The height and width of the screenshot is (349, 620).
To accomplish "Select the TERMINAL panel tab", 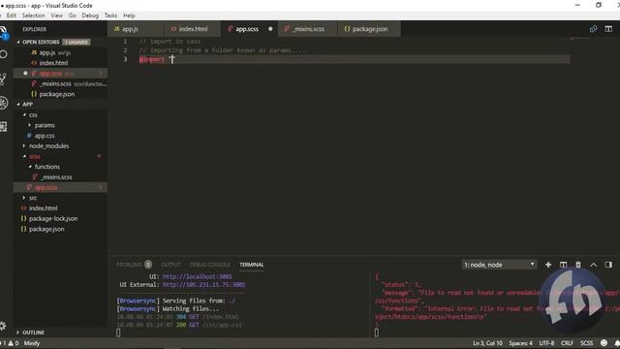I will (x=252, y=265).
